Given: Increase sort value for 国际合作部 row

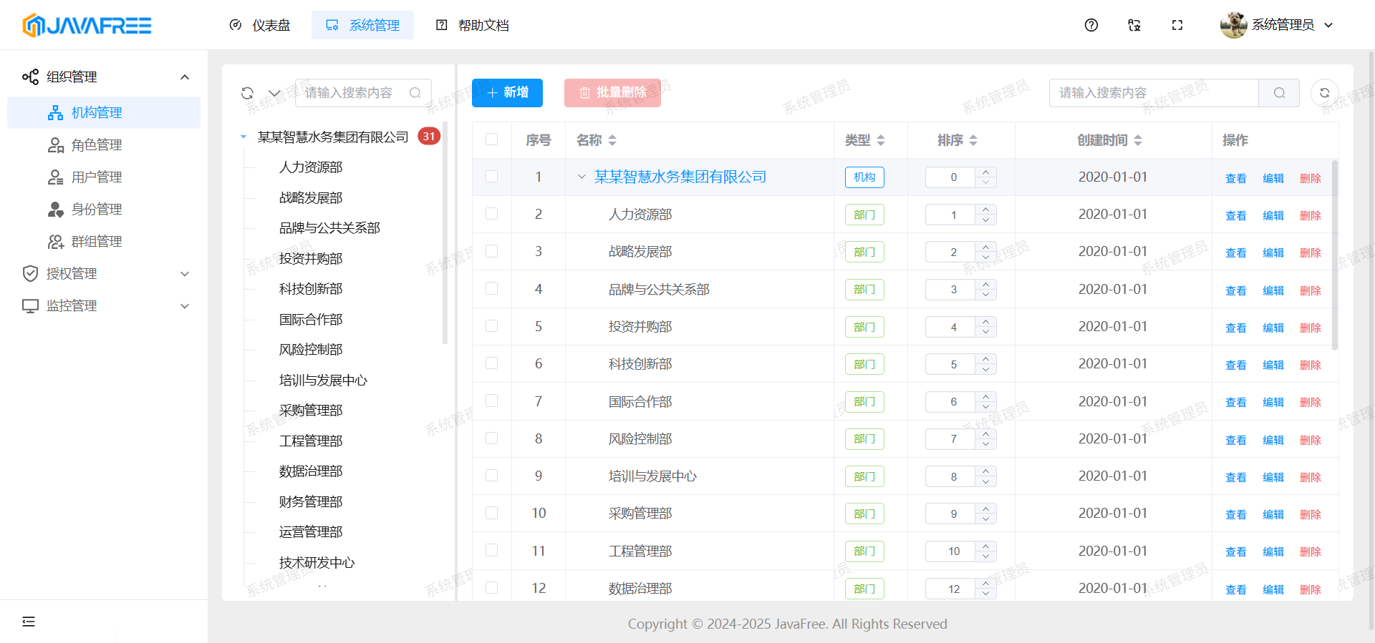Looking at the screenshot, I should (986, 396).
